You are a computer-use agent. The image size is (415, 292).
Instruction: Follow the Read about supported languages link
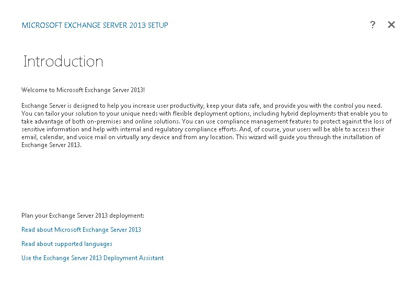coord(67,244)
